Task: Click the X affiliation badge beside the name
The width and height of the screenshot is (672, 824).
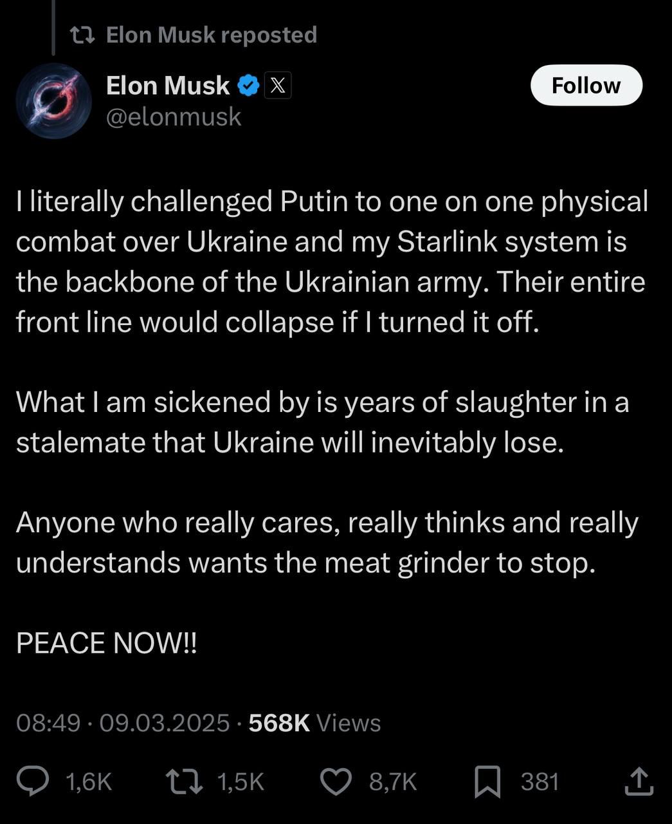Action: point(278,86)
